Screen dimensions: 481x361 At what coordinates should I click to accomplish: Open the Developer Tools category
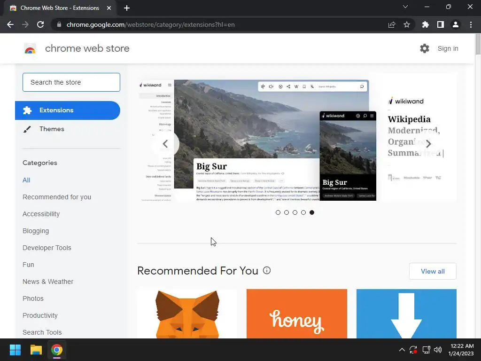[x=47, y=248]
